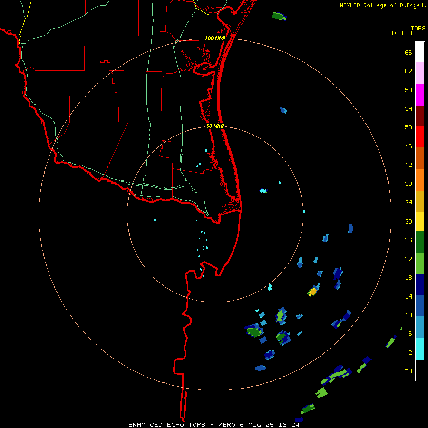
Task: Click the 14 value on the legend
Action: point(409,296)
